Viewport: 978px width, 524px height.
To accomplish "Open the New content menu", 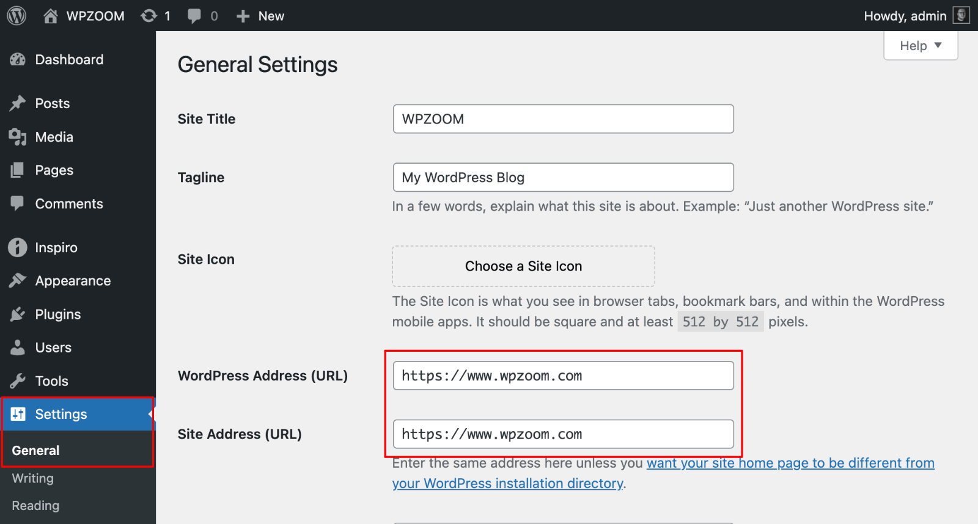I will [x=260, y=16].
